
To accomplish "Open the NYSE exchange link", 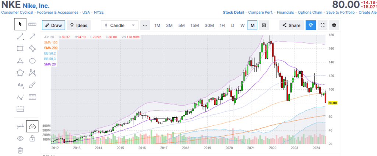I will 99,12.
